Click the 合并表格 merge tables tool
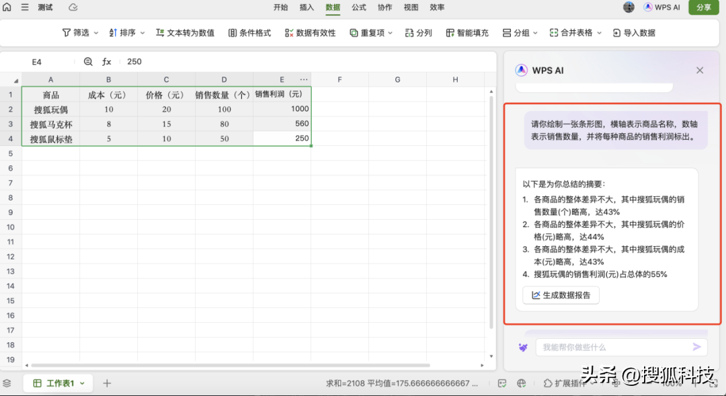The width and height of the screenshot is (726, 396). [571, 33]
